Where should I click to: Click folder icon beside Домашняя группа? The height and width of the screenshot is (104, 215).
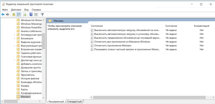coord(18,68)
